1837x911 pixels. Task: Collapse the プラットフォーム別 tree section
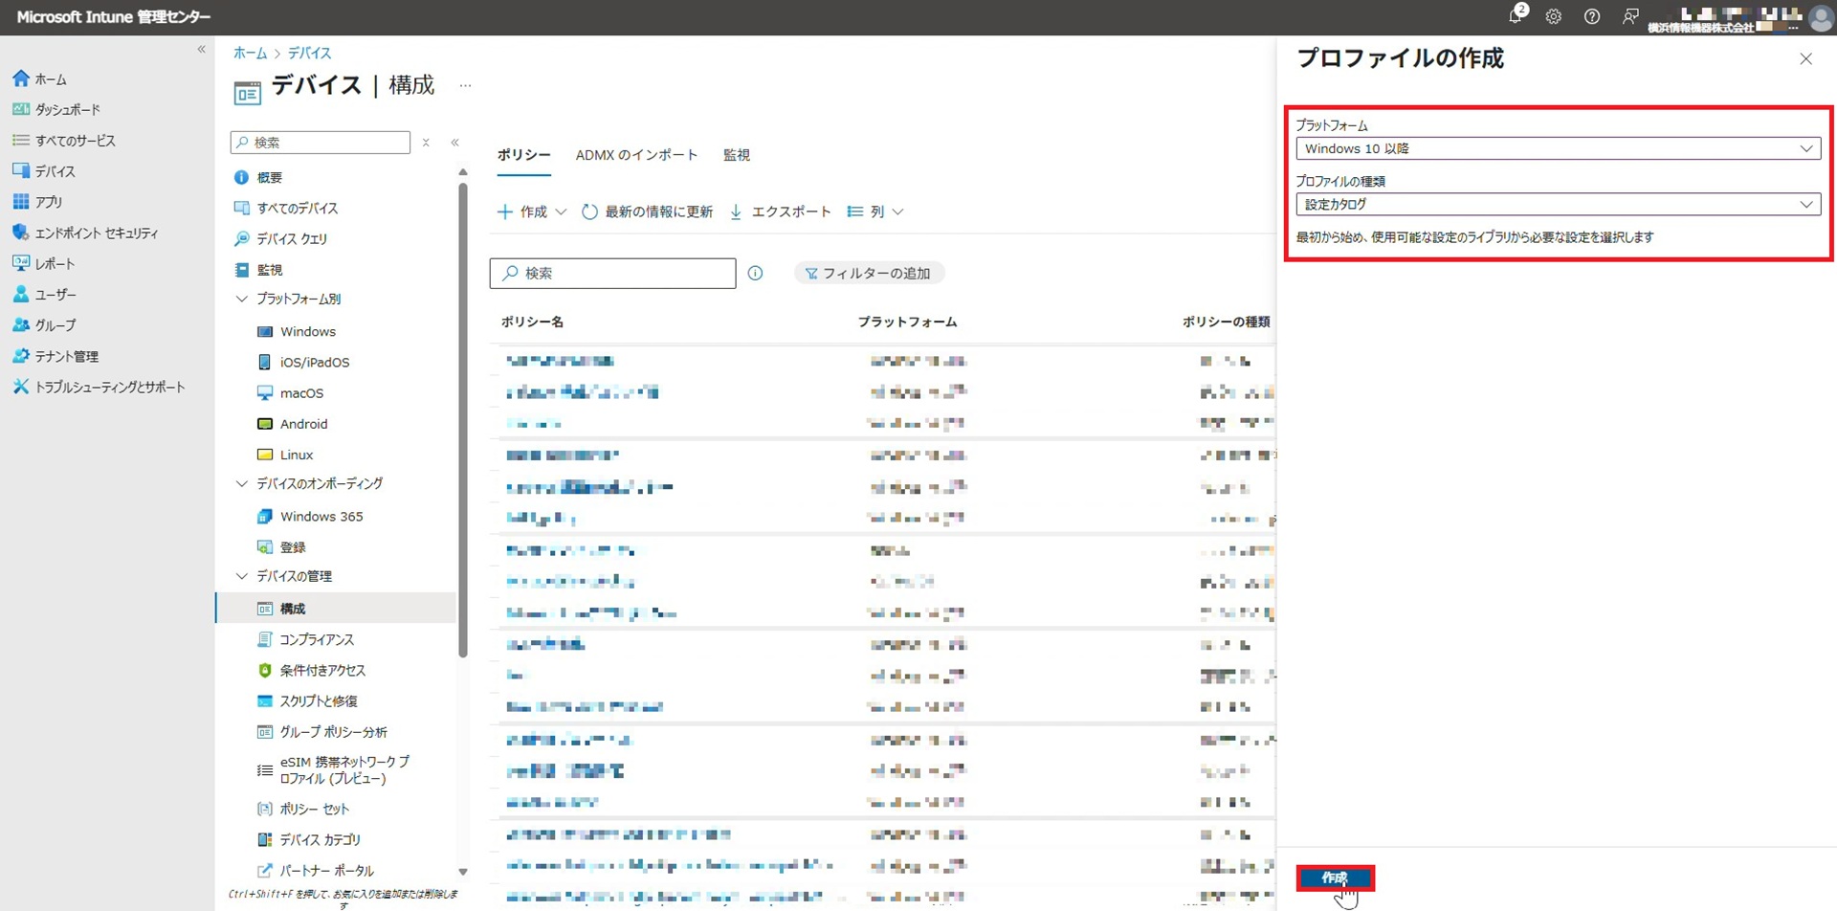[242, 299]
